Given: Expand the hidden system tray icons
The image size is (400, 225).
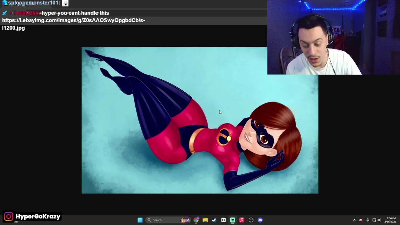Looking at the screenshot, I should [x=354, y=220].
